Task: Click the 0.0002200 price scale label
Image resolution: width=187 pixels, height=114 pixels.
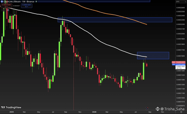Action: pos(180,24)
